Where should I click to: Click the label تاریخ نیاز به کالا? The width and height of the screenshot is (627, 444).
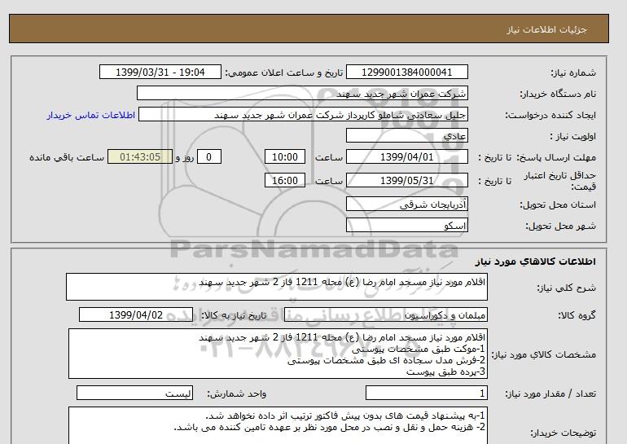[x=234, y=315]
